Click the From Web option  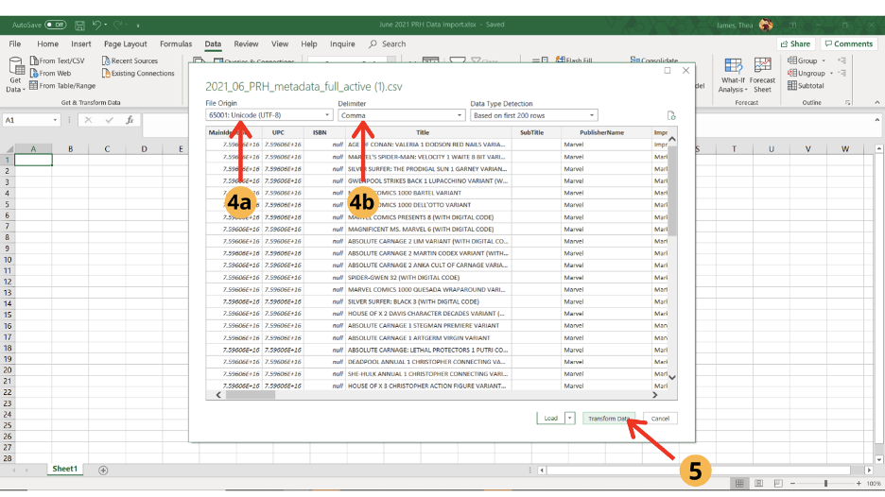(50, 74)
